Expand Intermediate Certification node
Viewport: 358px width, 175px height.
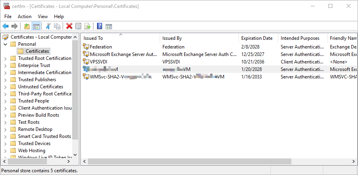[5, 73]
